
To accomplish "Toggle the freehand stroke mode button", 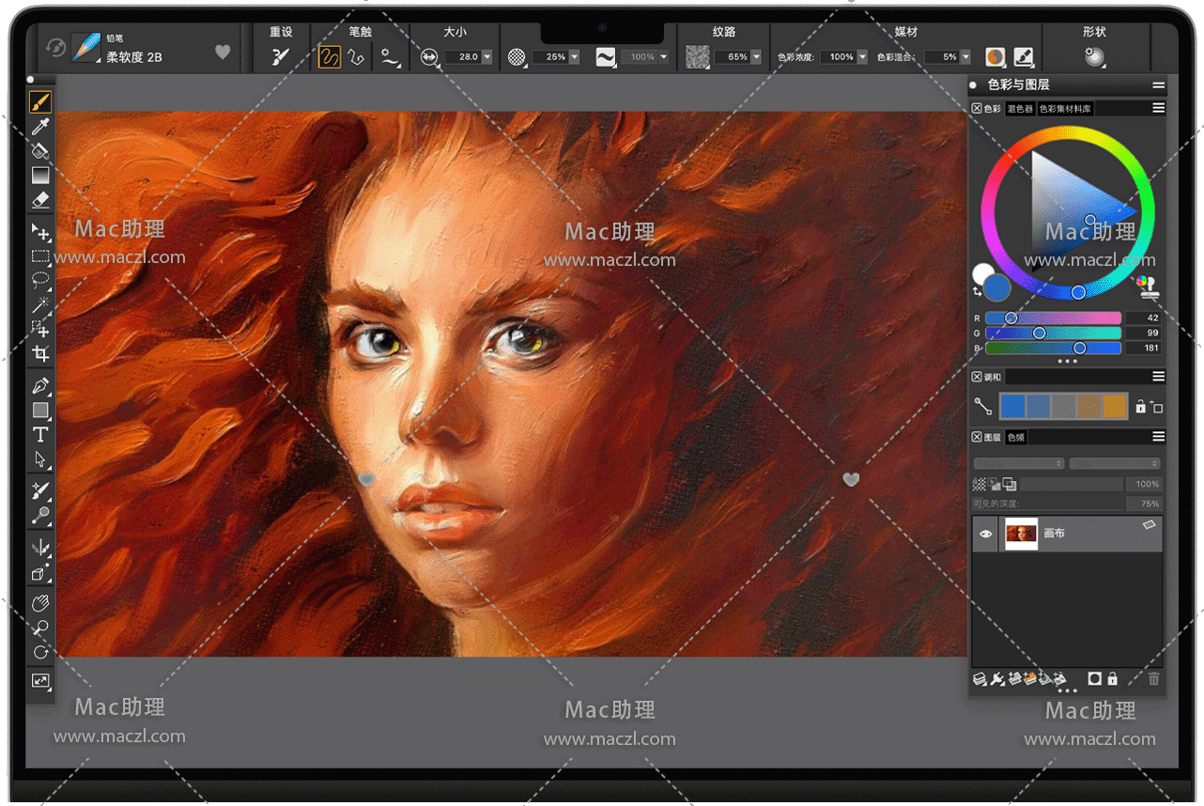I will click(329, 56).
